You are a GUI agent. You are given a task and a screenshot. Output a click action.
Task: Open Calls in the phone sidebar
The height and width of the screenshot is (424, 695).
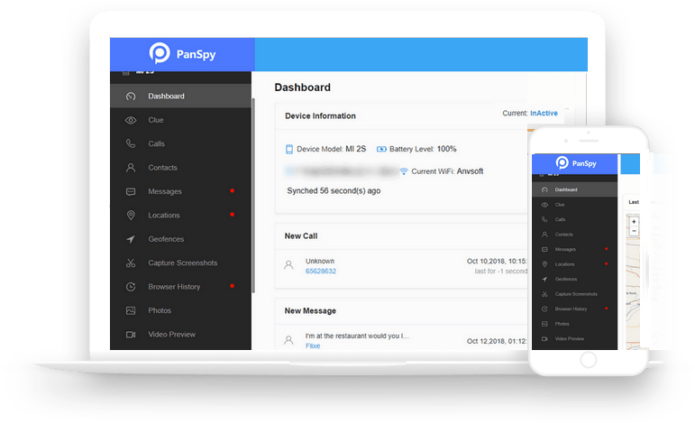click(x=574, y=219)
